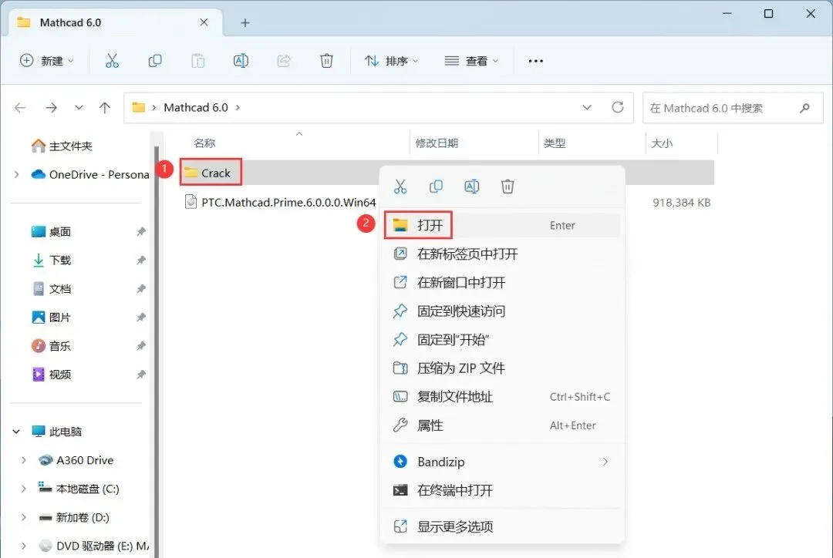Choose 压缩为 ZIP 文件 menu entry
This screenshot has width=833, height=558.
(502, 368)
